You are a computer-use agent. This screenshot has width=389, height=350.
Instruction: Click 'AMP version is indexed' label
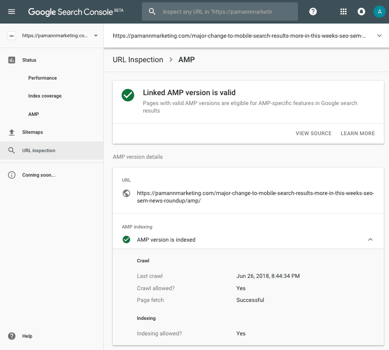click(166, 240)
